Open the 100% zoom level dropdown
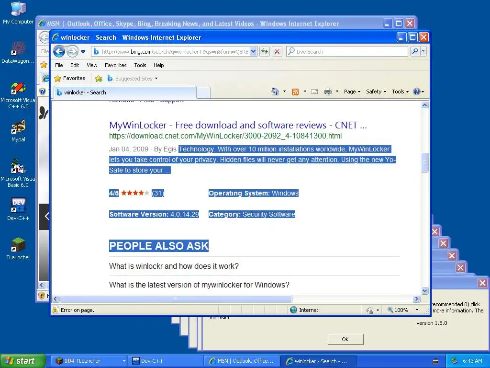The height and width of the screenshot is (368, 490). click(417, 310)
